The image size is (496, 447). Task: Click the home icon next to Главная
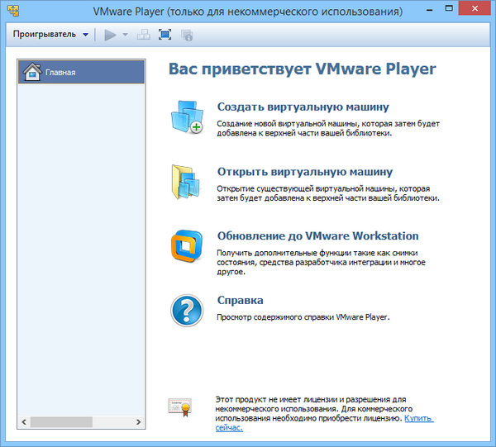[x=32, y=72]
